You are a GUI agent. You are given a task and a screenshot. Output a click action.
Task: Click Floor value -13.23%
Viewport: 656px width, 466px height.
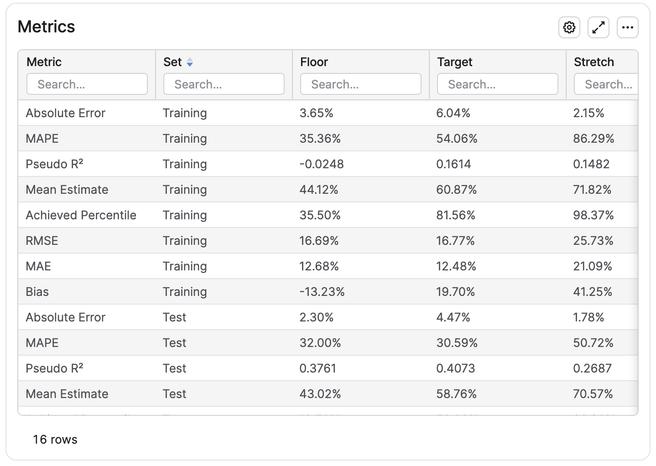322,292
